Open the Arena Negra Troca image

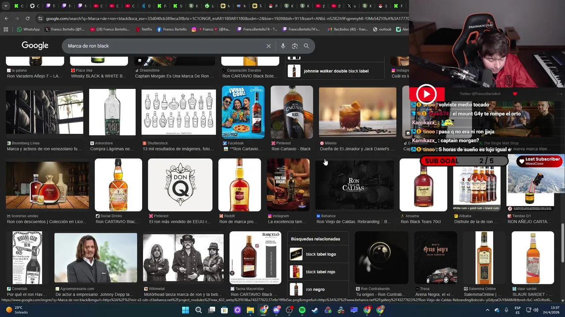436,258
